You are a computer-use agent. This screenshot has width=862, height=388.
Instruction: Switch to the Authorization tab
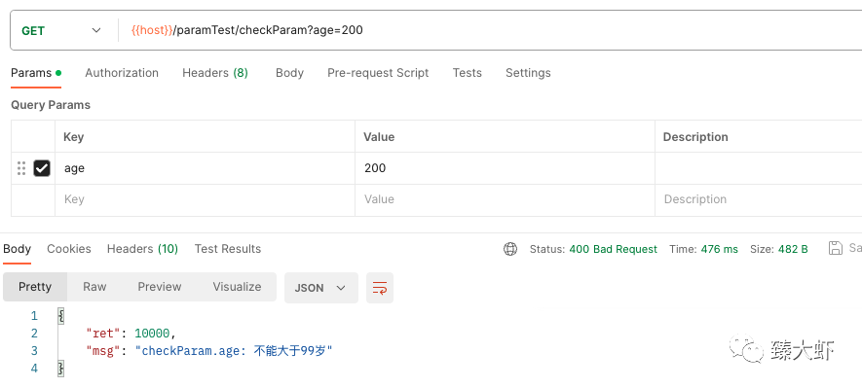click(x=122, y=73)
